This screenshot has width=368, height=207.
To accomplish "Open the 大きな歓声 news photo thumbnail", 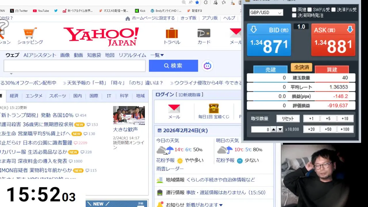I will point(129,115).
